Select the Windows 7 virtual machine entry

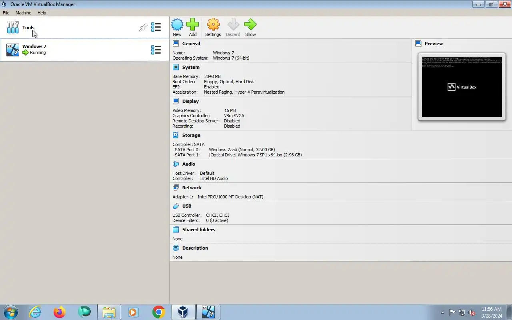click(x=84, y=50)
